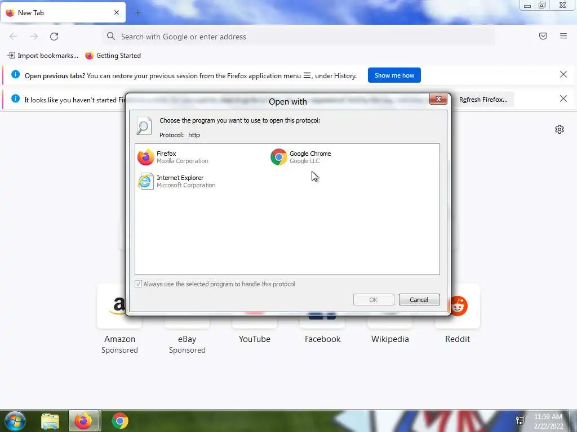Click the Facebook shortcut label
577x432 pixels.
[x=322, y=339]
